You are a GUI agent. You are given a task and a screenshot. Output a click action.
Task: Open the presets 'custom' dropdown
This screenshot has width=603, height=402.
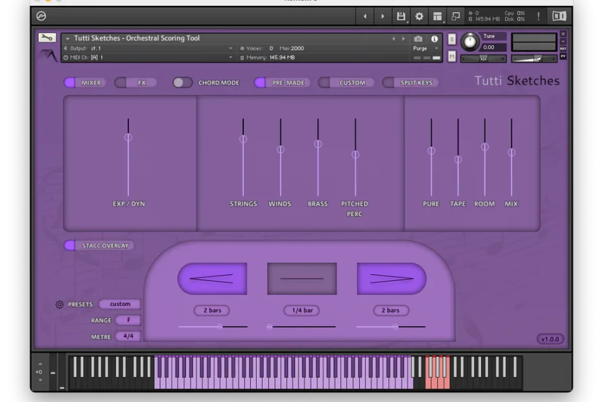tap(120, 304)
